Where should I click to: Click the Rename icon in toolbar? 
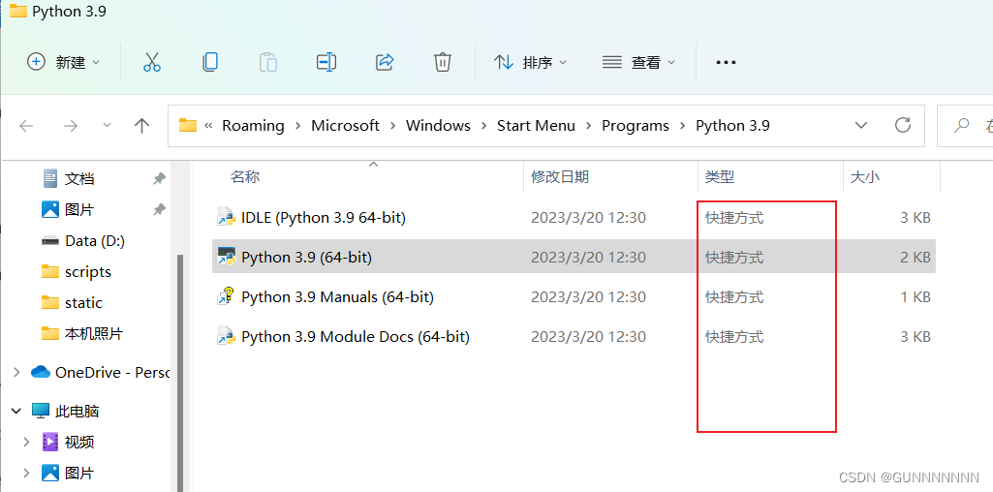coord(326,62)
